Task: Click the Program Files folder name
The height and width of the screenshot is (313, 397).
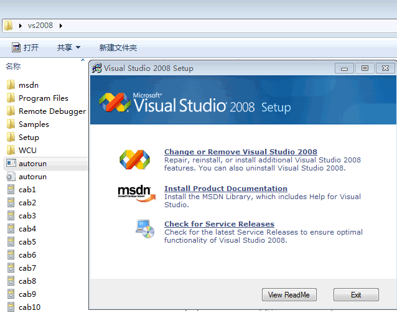Action: coord(44,98)
